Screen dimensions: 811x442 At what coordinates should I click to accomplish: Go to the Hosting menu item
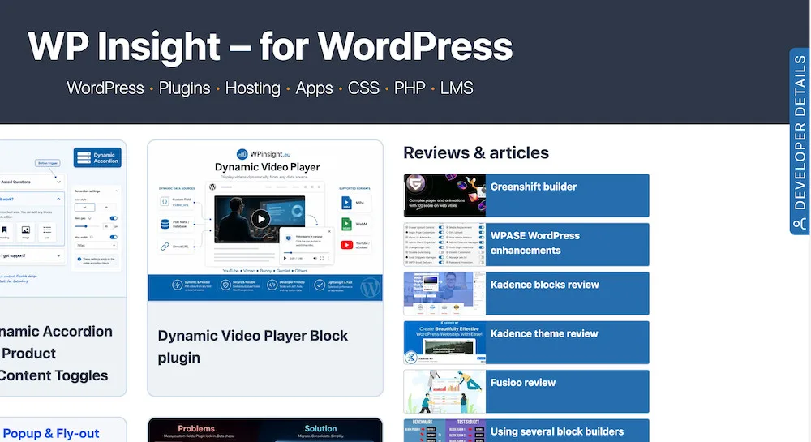pyautogui.click(x=252, y=88)
